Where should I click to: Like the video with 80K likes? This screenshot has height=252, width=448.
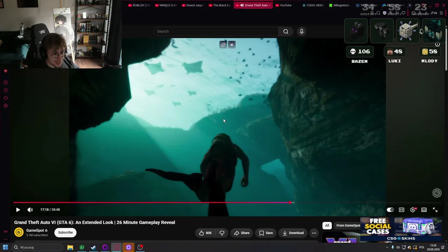point(205,233)
